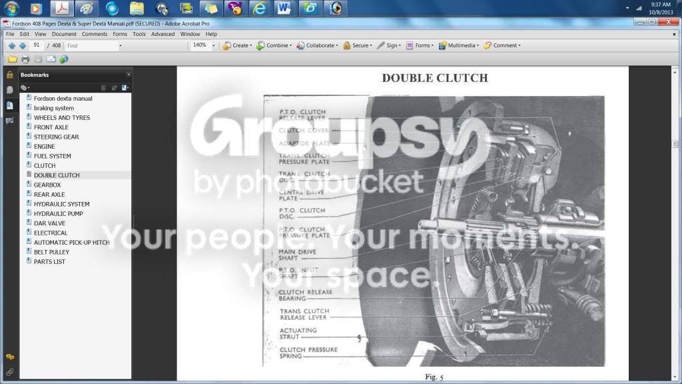Open the Help menu

coord(211,34)
